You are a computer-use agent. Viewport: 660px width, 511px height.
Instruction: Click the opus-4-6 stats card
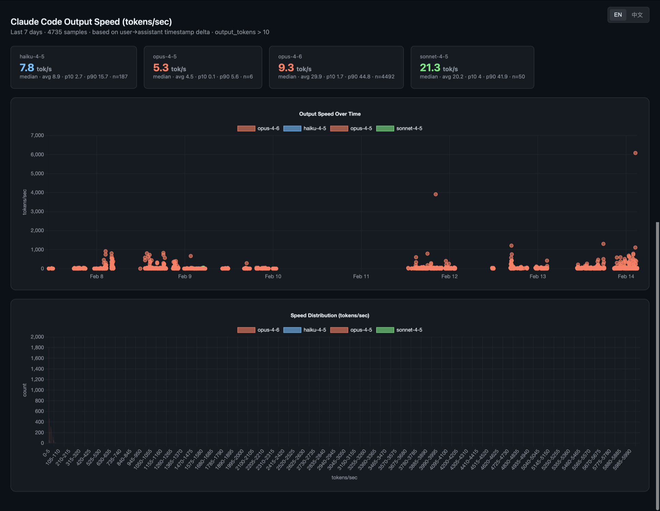click(x=336, y=67)
